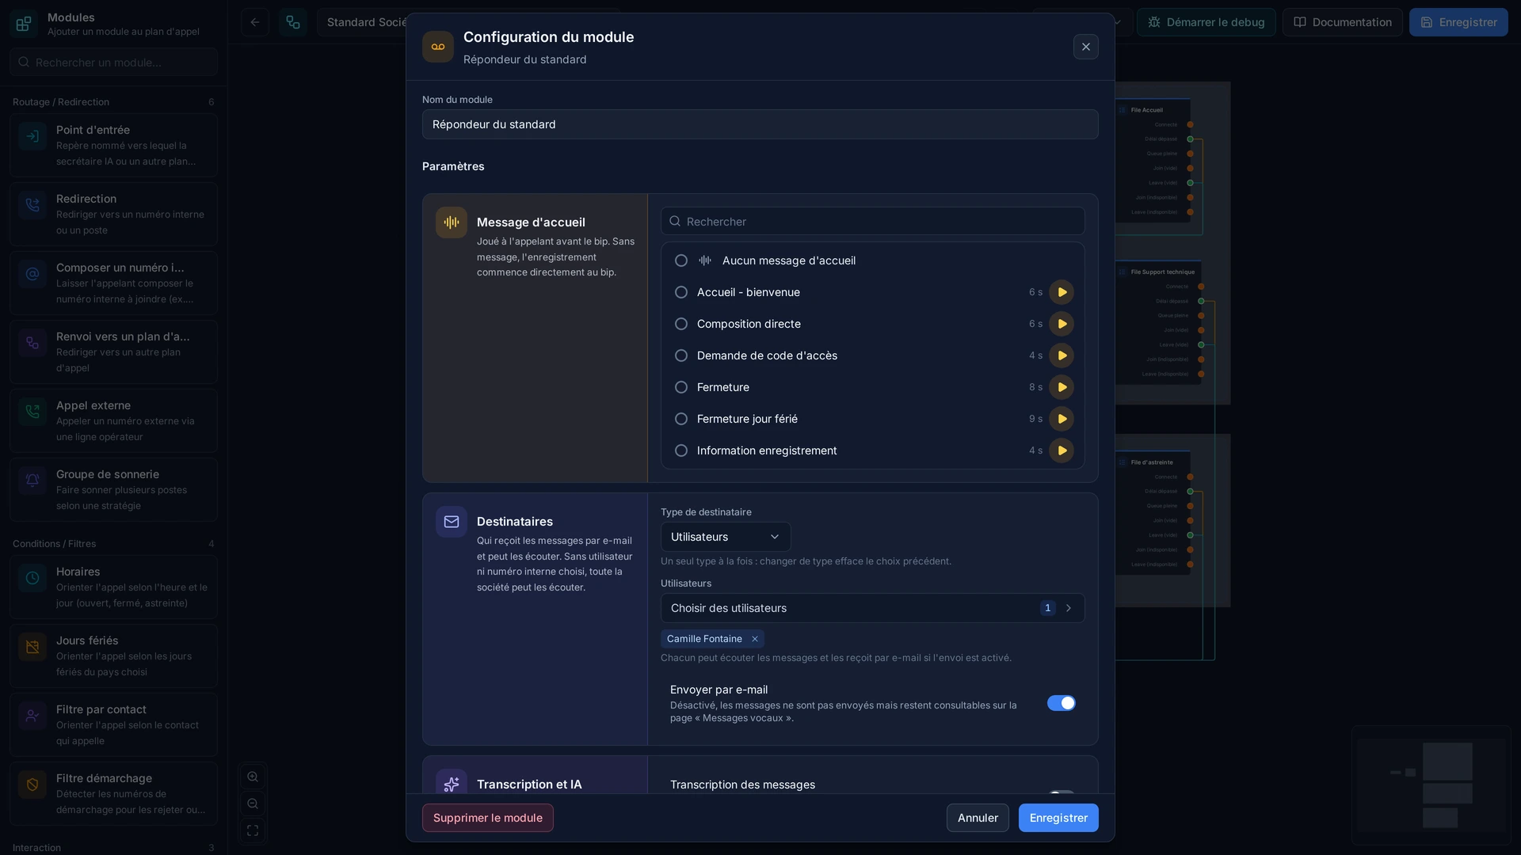Click Supprimer le module button
This screenshot has height=855, width=1521.
pyautogui.click(x=488, y=818)
